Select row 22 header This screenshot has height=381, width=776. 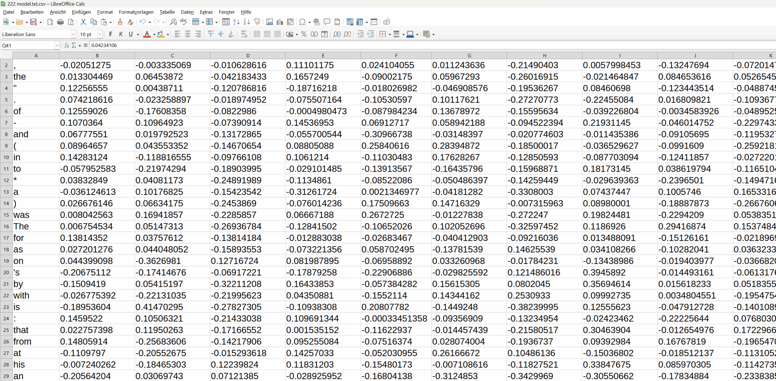(x=6, y=295)
